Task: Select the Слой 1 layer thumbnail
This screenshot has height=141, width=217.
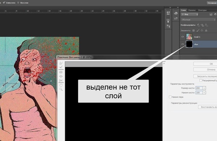Action: coord(189,37)
